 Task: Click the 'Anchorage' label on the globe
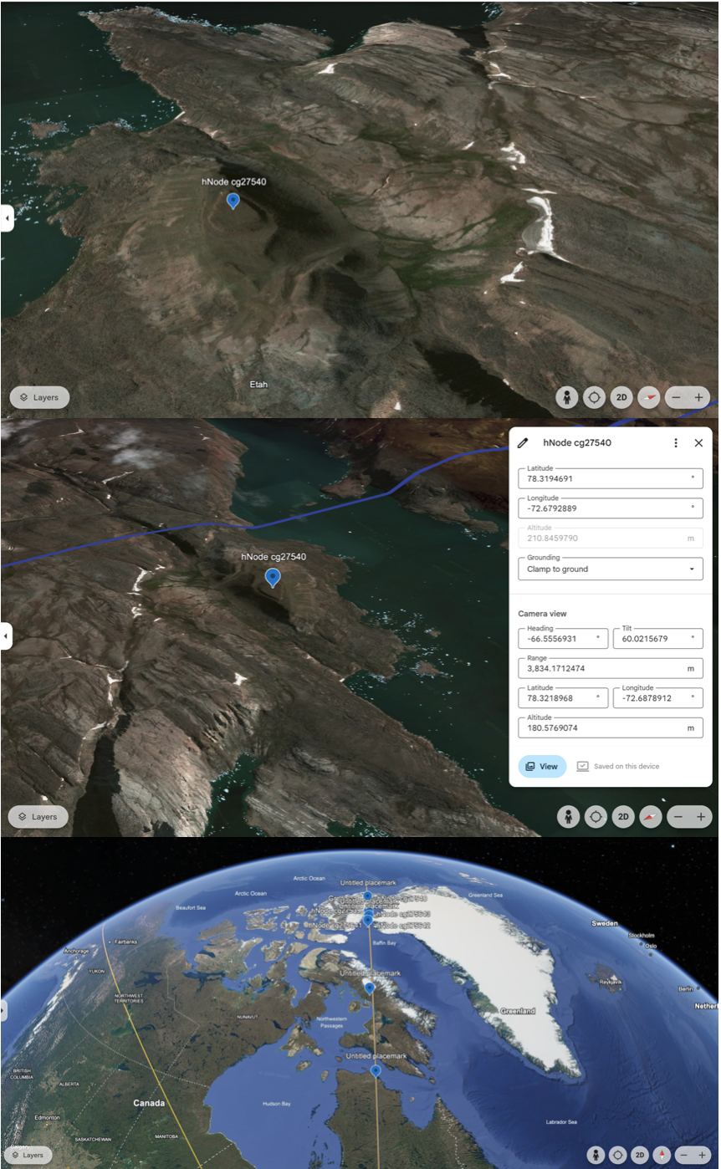[76, 951]
